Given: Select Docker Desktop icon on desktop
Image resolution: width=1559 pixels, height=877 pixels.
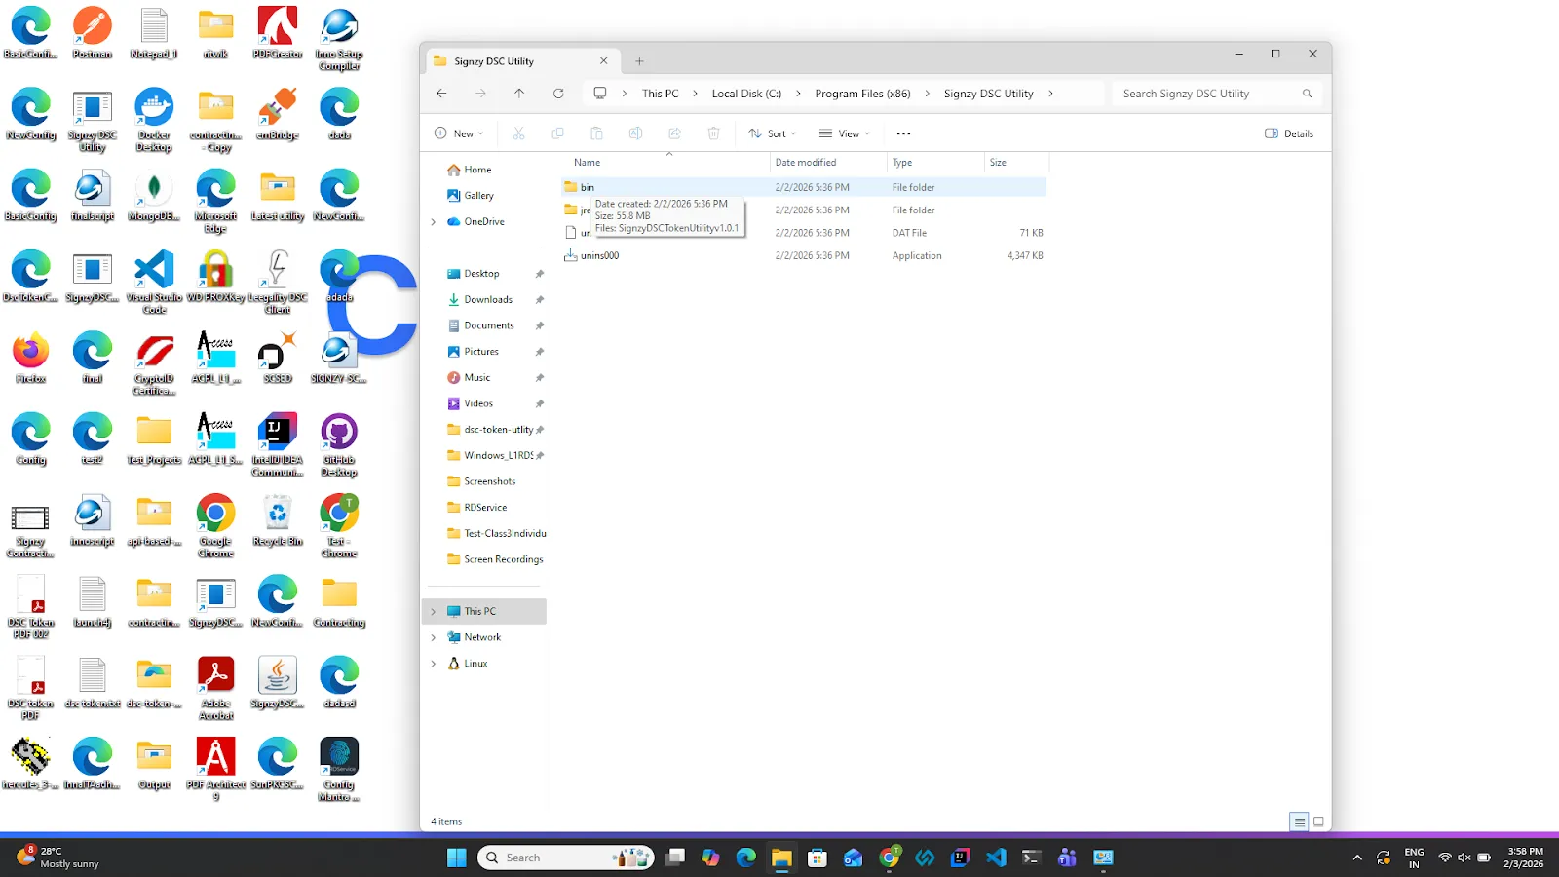Looking at the screenshot, I should pyautogui.click(x=154, y=120).
